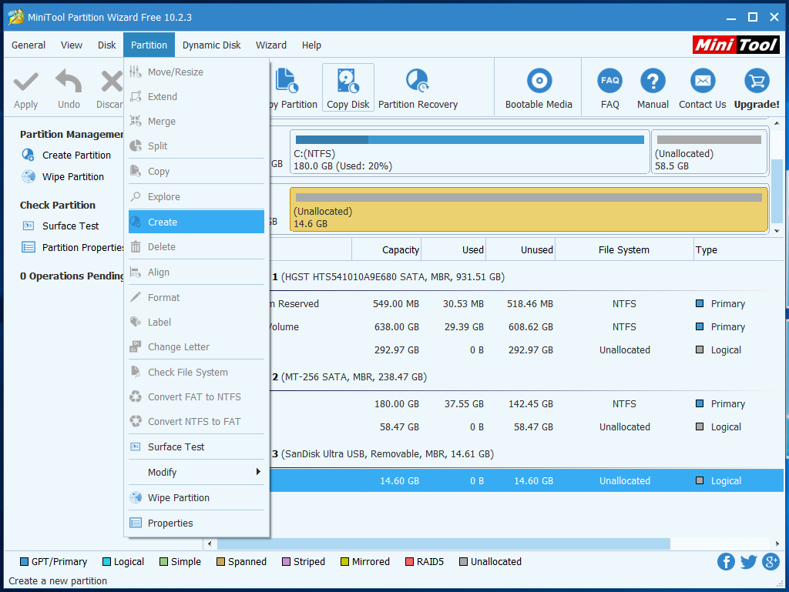Screen dimensions: 789x592
Task: Select C:(NTFS) 180.0 GB partition block
Action: (469, 152)
